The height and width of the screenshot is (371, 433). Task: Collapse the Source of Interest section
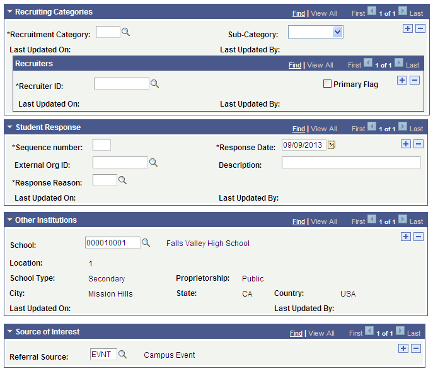tap(10, 331)
